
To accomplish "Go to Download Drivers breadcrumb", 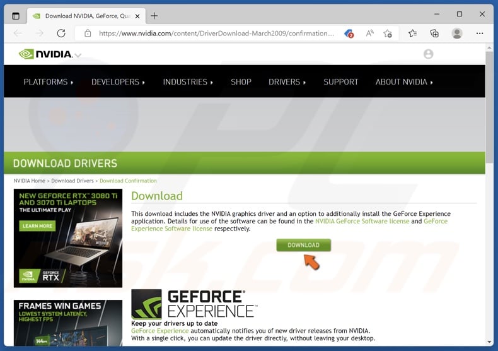I will tap(72, 181).
